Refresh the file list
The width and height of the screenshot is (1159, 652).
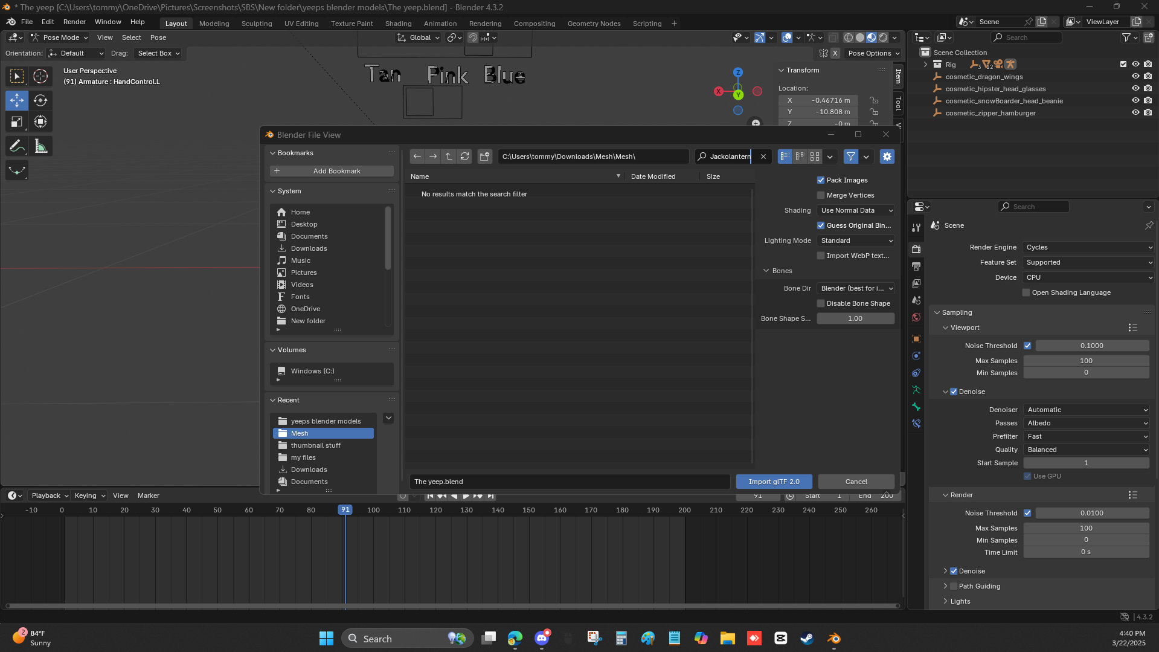pos(464,157)
